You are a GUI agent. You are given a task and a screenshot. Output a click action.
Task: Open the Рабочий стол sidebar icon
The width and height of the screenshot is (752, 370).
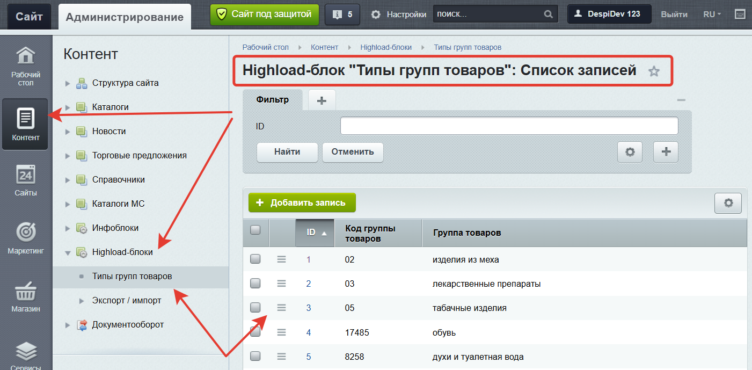click(26, 67)
